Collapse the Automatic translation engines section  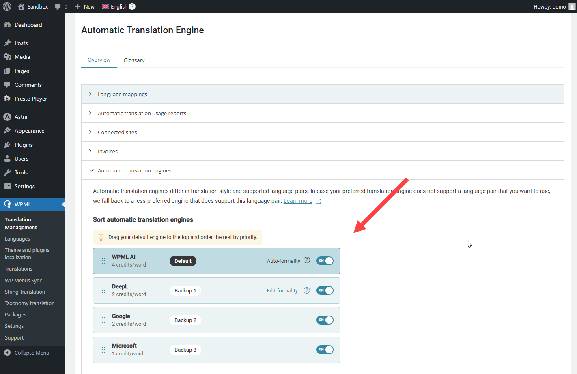coord(323,170)
